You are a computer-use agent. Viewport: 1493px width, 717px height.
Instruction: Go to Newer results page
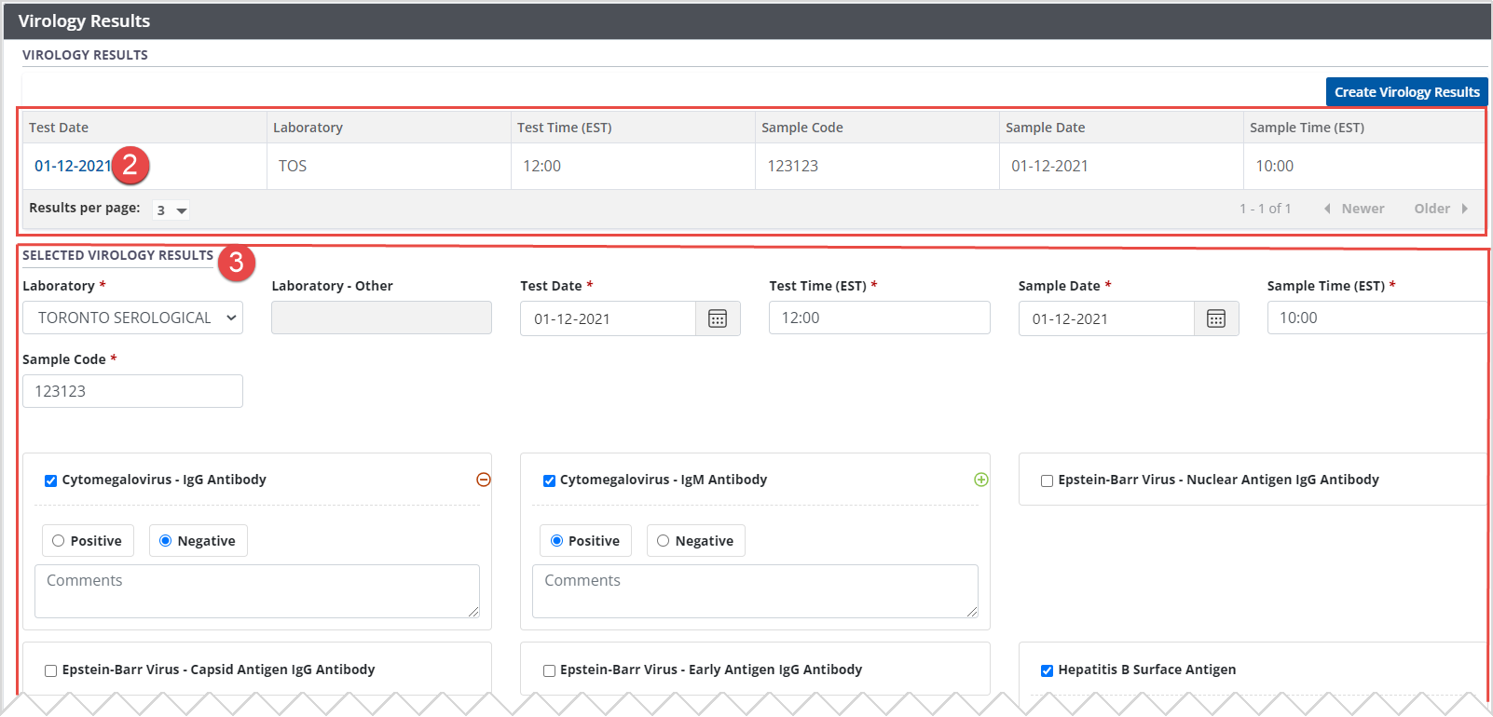[1354, 209]
